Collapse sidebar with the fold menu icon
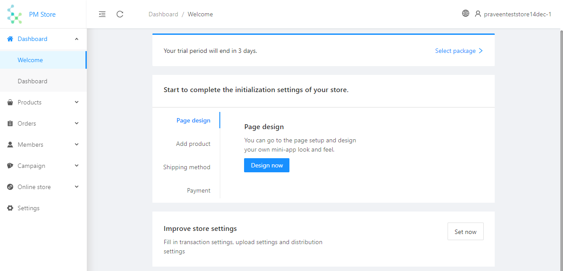 tap(102, 14)
